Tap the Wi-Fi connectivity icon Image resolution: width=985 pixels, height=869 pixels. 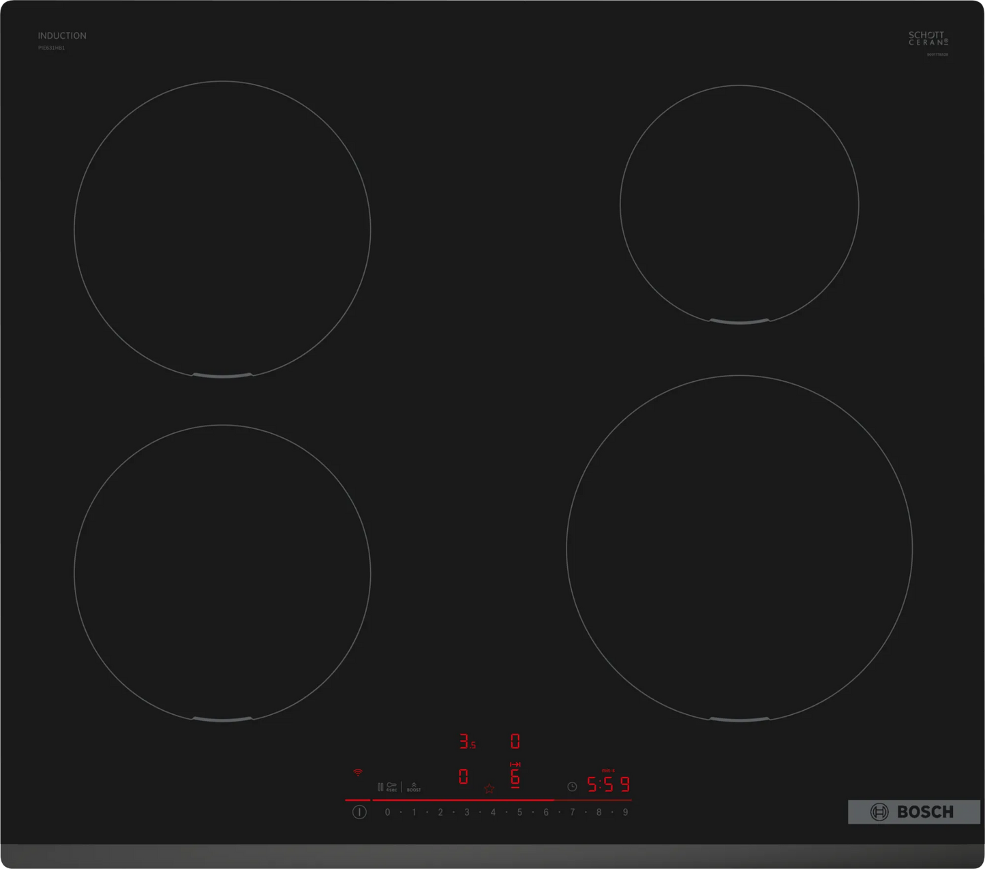pyautogui.click(x=358, y=772)
